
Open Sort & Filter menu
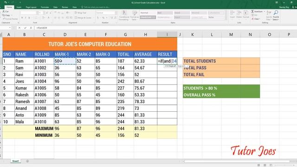269,15
